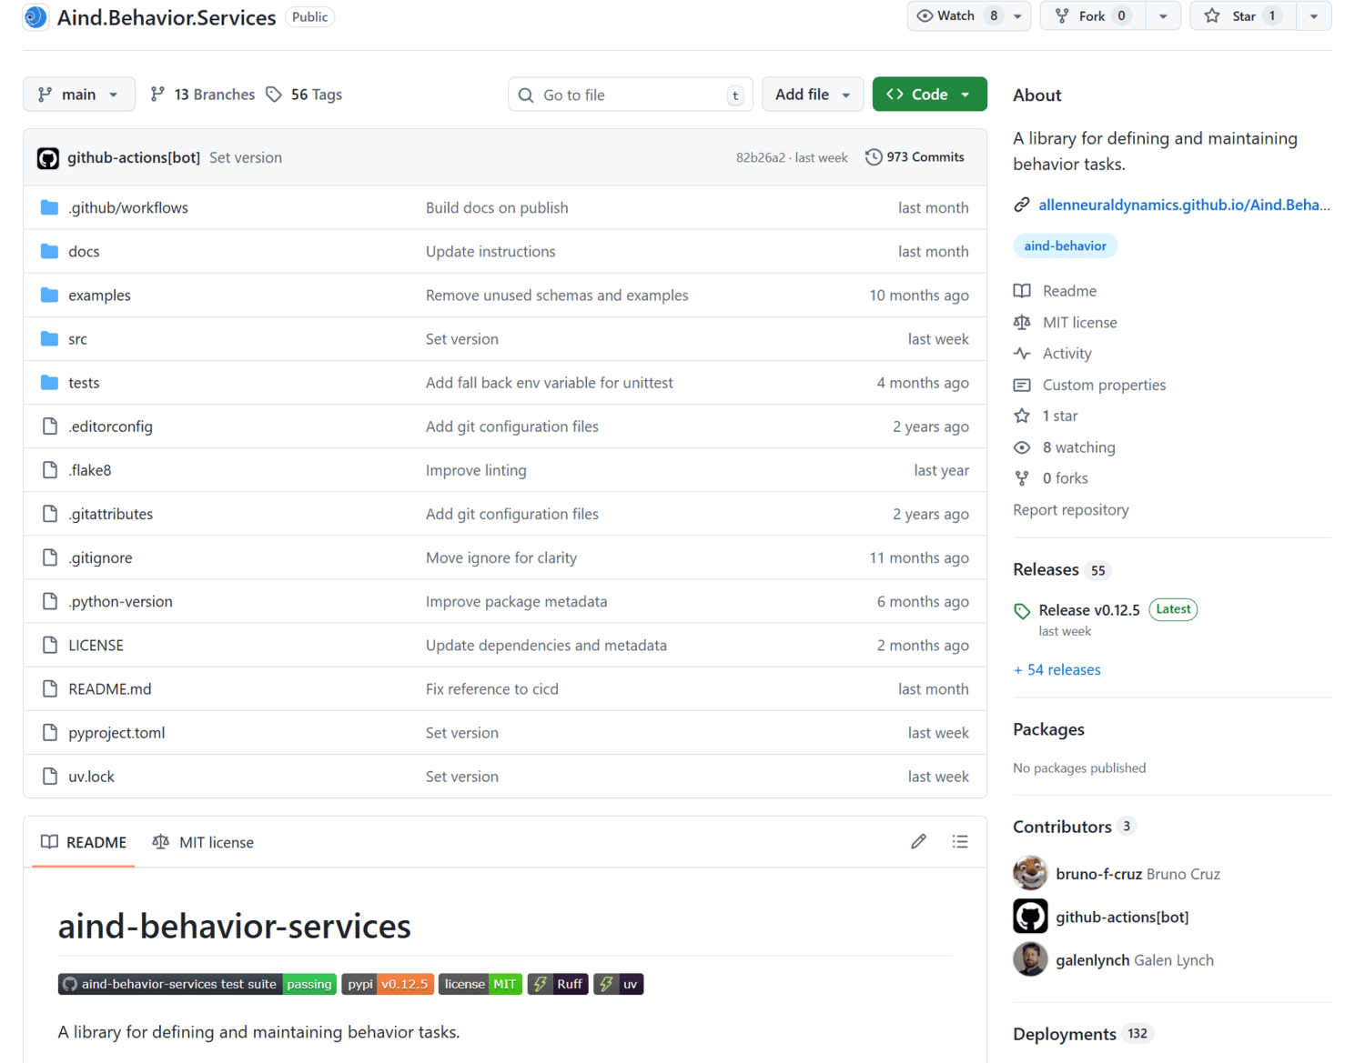Click the Ruff badge
This screenshot has width=1365, height=1063.
tap(558, 984)
